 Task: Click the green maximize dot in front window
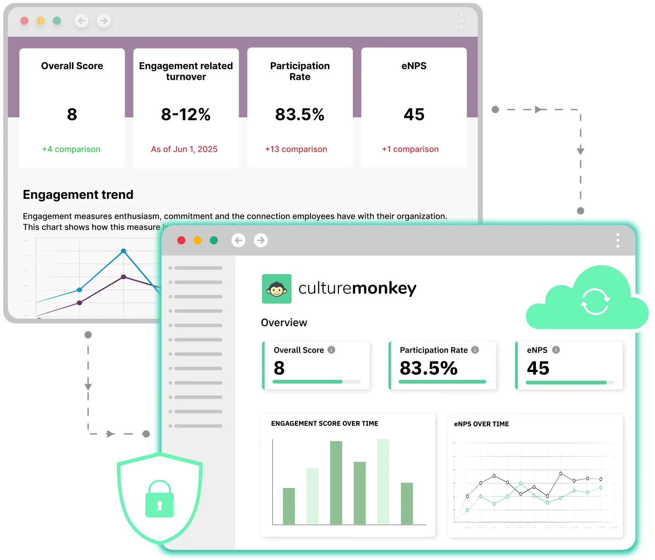coord(214,240)
